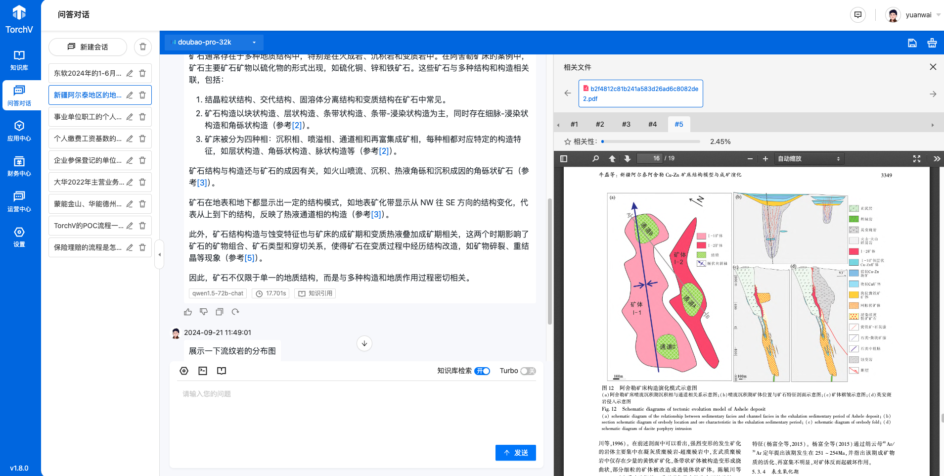This screenshot has height=476, width=944.
Task: Click the PDF page number field
Action: (x=649, y=158)
